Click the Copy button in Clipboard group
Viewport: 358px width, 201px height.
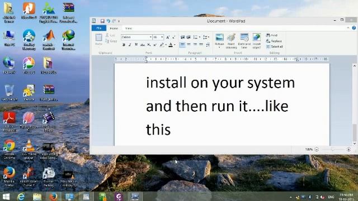[x=111, y=41]
